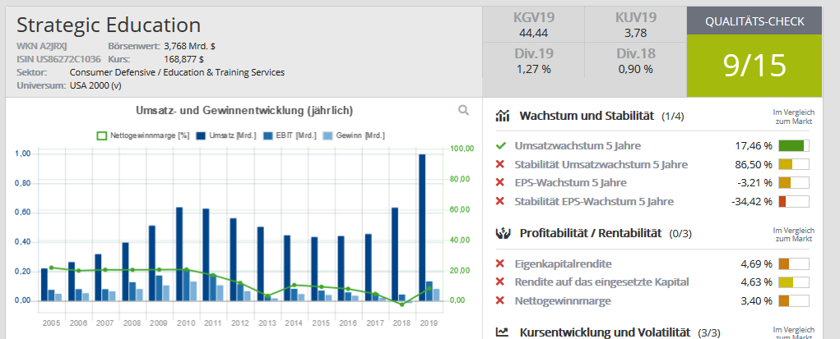Click the chart title Umsatz- und Gewinnentwicklung (jährlich)

(x=244, y=111)
